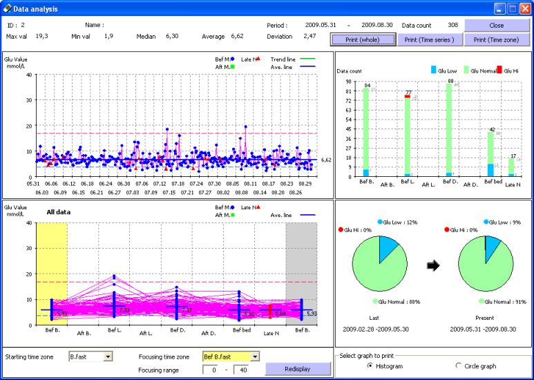The height and width of the screenshot is (380, 534).
Task: Click the Focusing range maximum field
Action: (x=241, y=370)
